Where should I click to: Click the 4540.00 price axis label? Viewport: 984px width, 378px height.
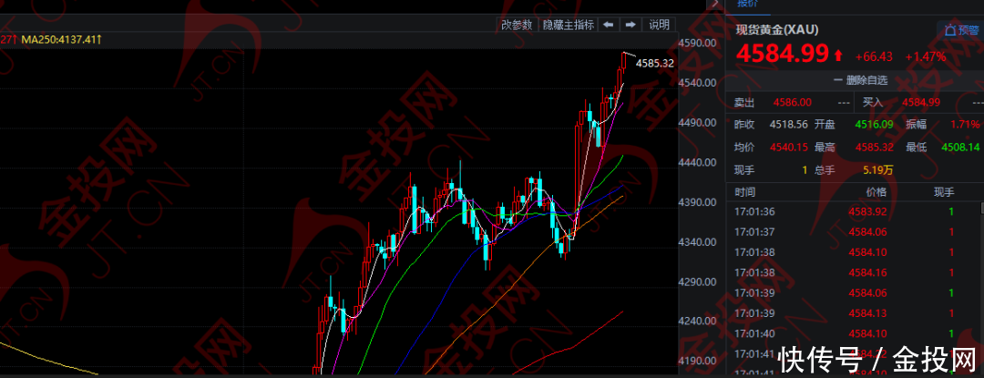click(x=698, y=83)
